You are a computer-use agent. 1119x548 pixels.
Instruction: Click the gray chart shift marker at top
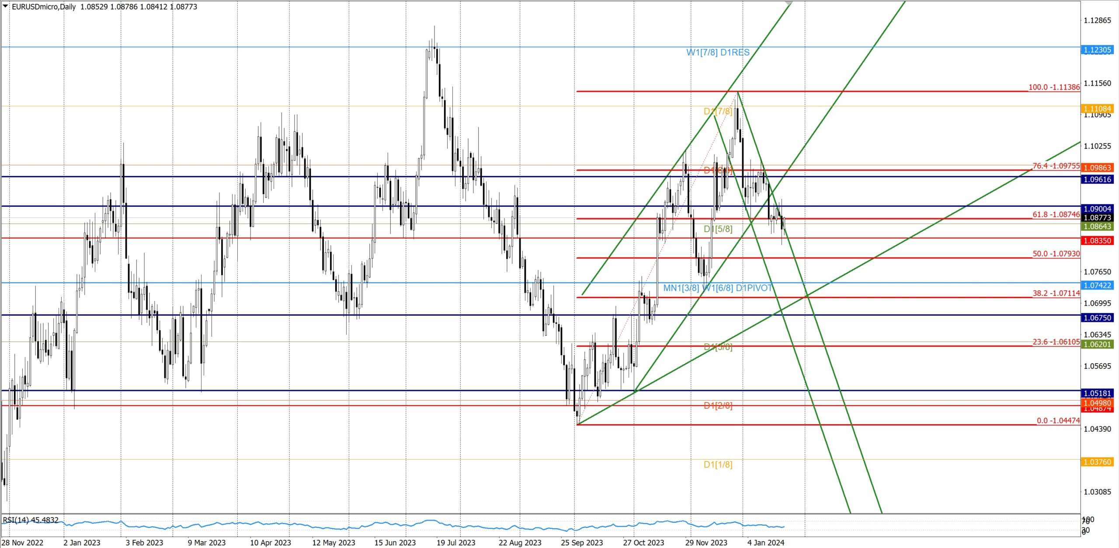788,3
